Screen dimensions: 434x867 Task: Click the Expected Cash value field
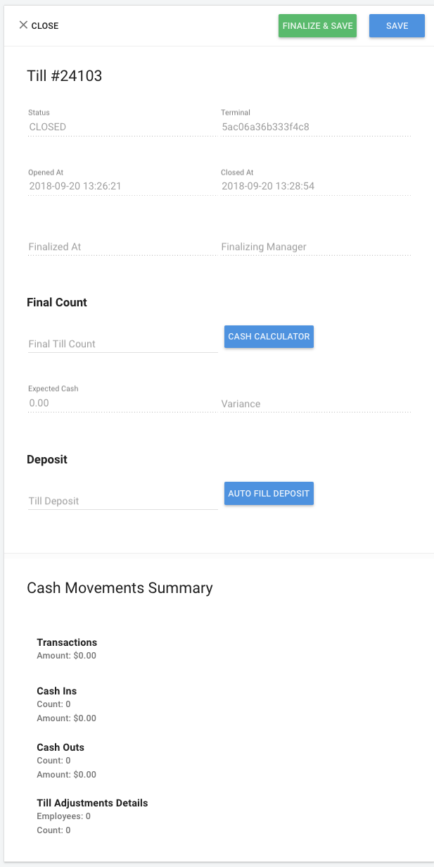click(x=122, y=403)
